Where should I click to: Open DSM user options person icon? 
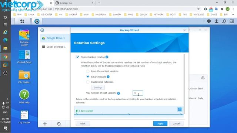216,21
